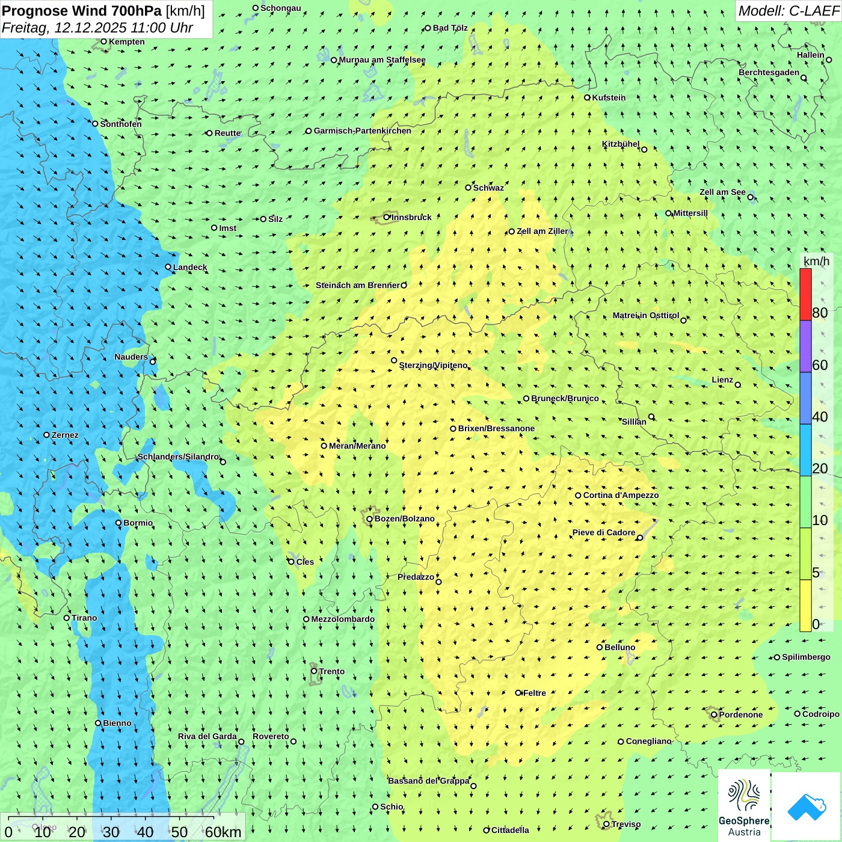Click the blue cloud app logo
Image resolution: width=842 pixels, height=842 pixels.
[x=807, y=807]
